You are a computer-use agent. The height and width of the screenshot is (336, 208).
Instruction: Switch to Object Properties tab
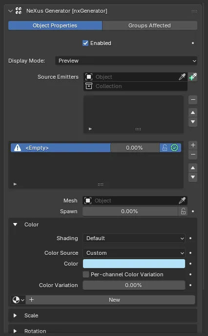pyautogui.click(x=55, y=25)
